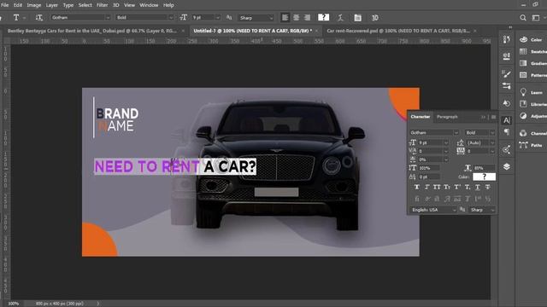Click the Color swatch in Character panel

click(484, 177)
